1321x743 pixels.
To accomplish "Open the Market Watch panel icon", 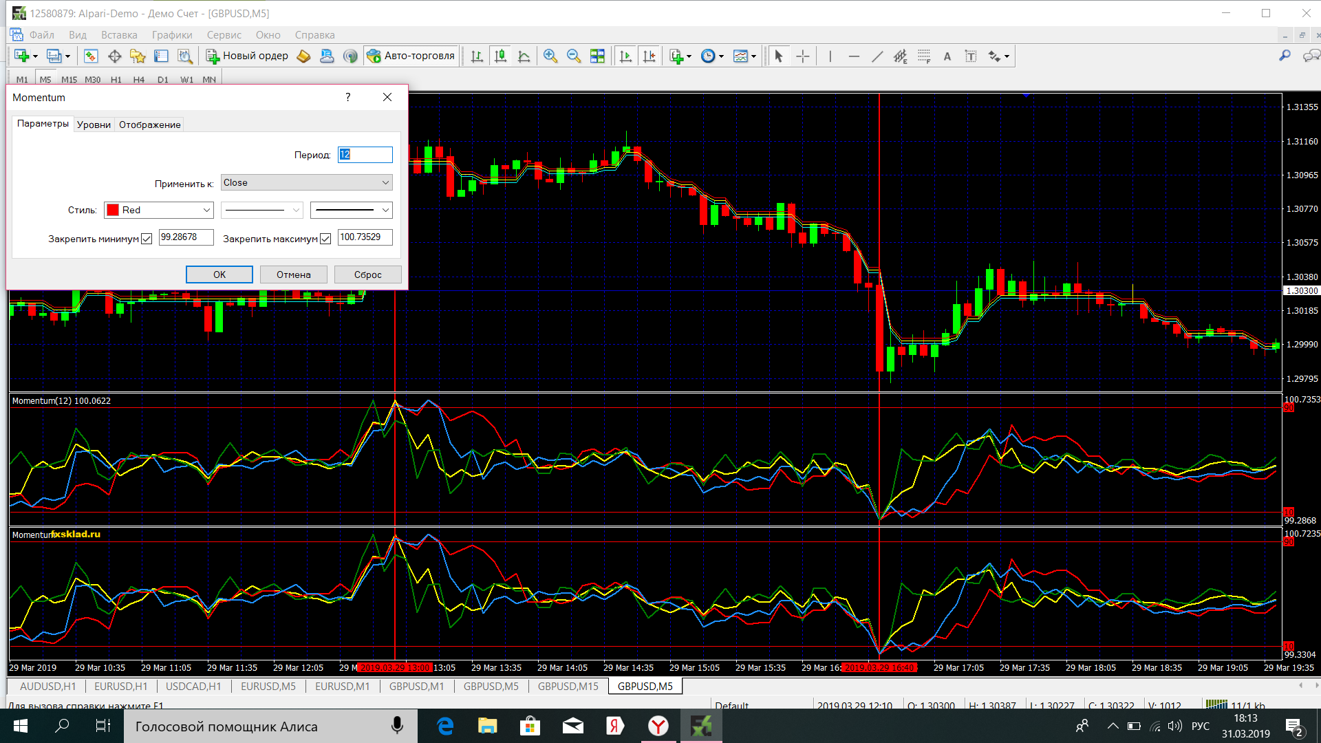I will click(91, 56).
